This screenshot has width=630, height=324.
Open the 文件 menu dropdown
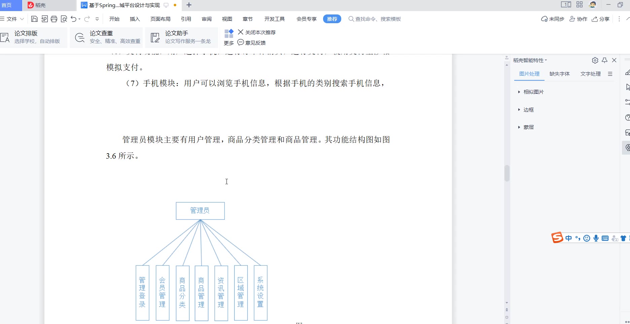point(12,19)
